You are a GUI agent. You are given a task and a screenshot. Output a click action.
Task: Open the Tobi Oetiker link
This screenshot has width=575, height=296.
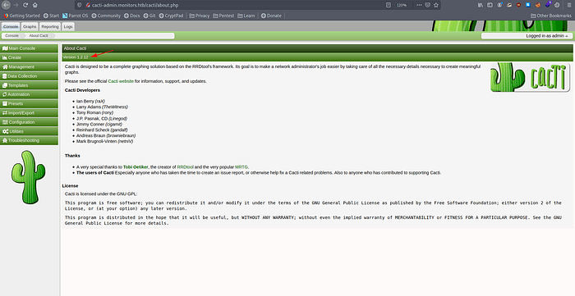136,166
